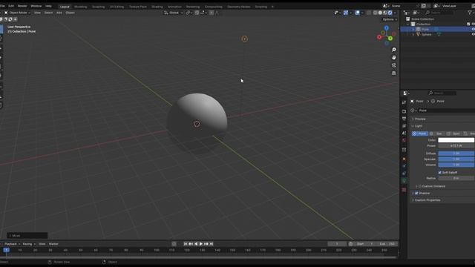Toggle proportional editing icon in header
This screenshot has height=267, width=475.
212,13
